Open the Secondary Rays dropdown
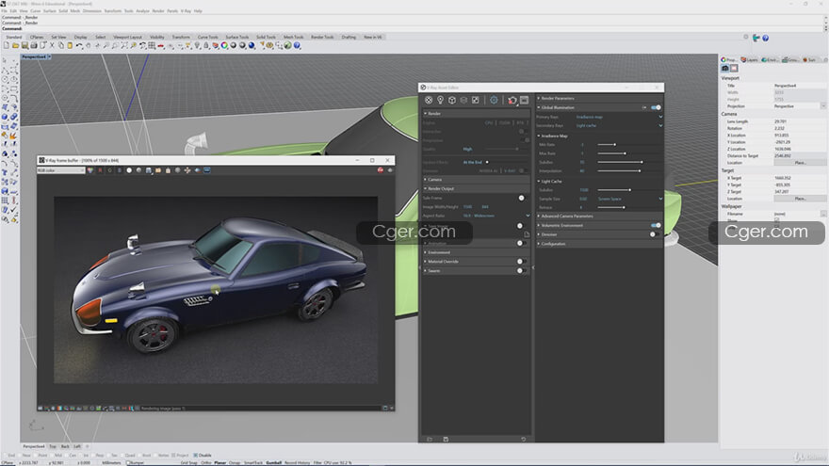Viewport: 829px width, 466px height. coord(619,126)
